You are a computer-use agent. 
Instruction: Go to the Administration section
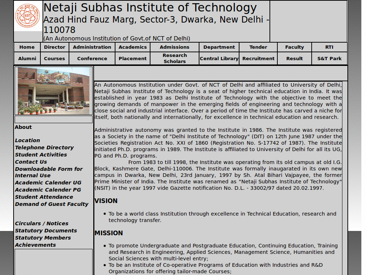click(92, 47)
